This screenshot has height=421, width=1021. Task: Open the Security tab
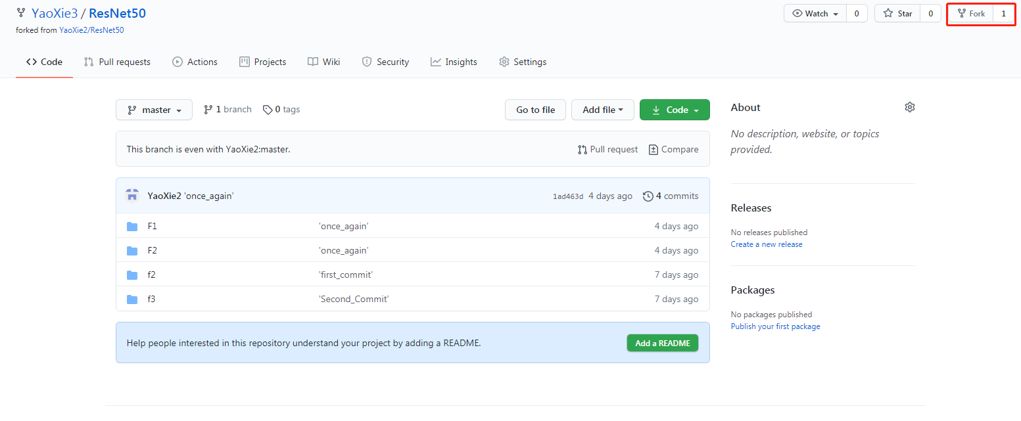click(x=385, y=62)
